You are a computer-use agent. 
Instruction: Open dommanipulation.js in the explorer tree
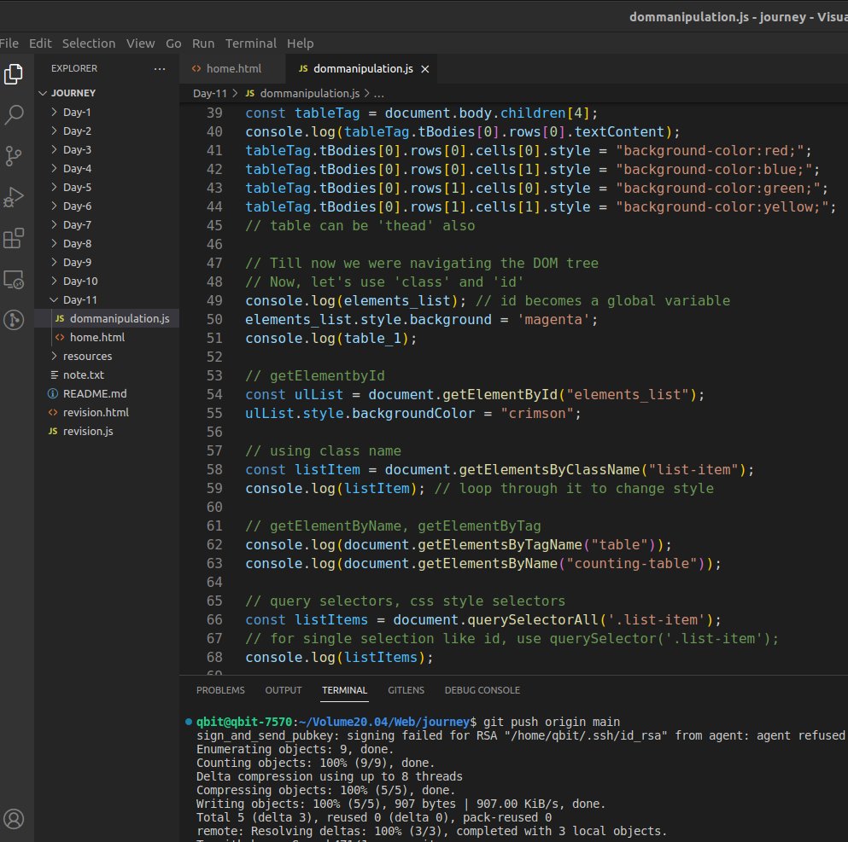[107, 319]
